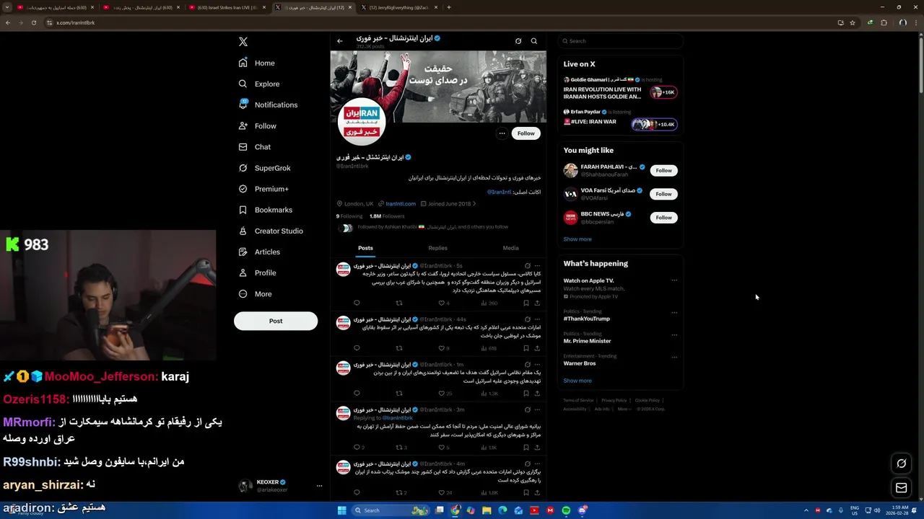Bookmark this page with the star icon
This screenshot has width=924, height=519.
[853, 22]
